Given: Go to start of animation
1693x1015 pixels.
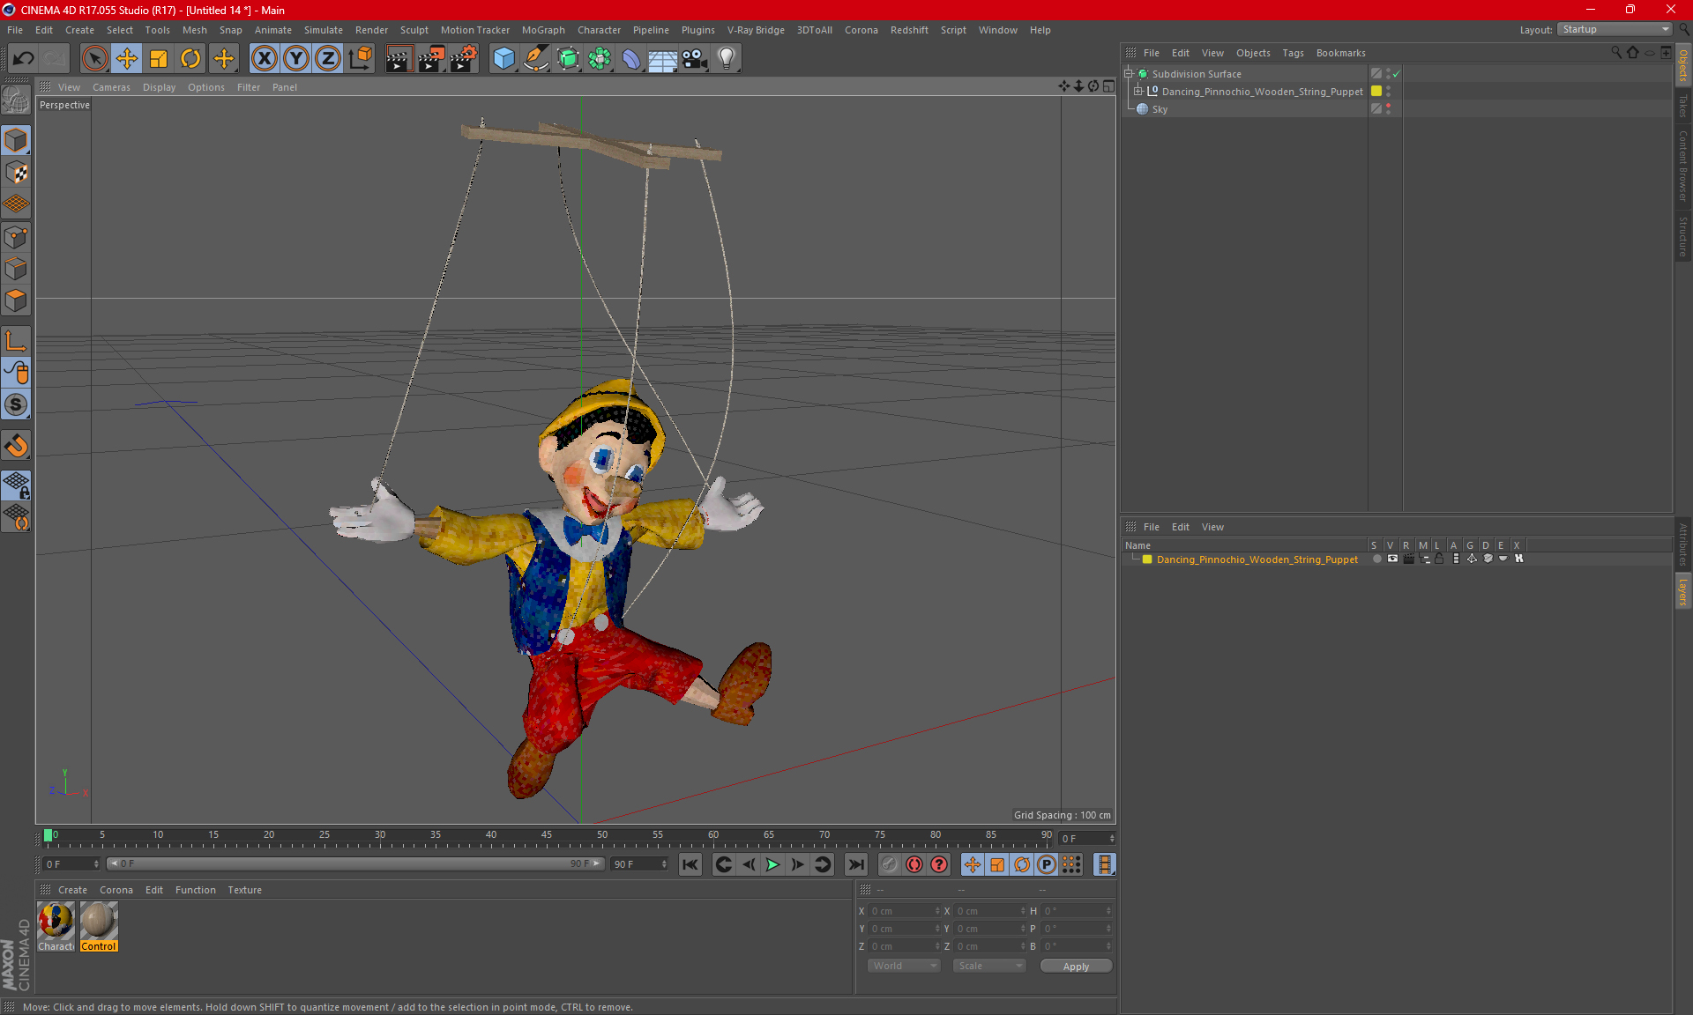Looking at the screenshot, I should 690,864.
